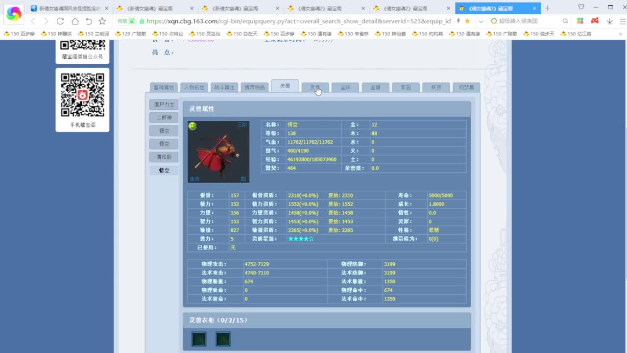Click the experience value 46192800/185073960
Screen dimensions: 627x353
coord(312,159)
